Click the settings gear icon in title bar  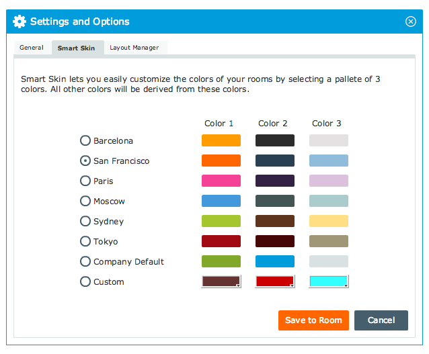tap(19, 21)
